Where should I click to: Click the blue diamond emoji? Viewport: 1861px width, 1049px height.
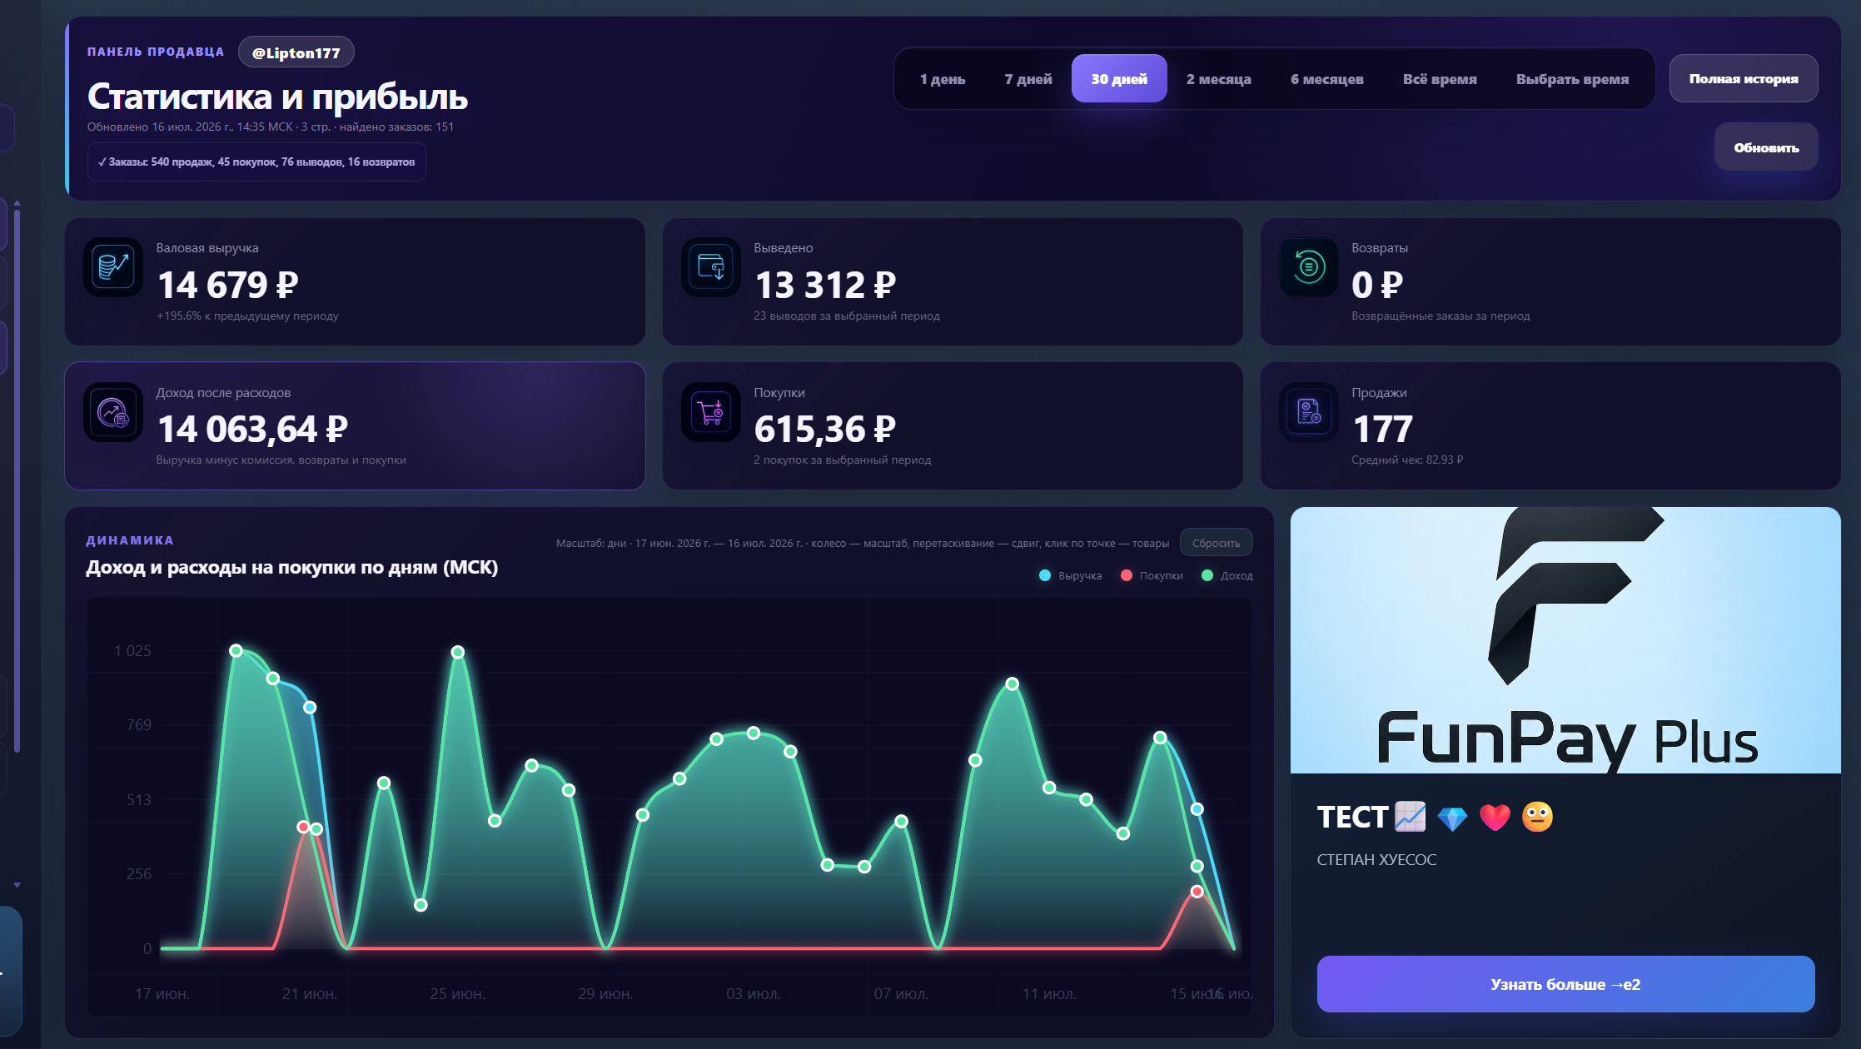coord(1452,818)
